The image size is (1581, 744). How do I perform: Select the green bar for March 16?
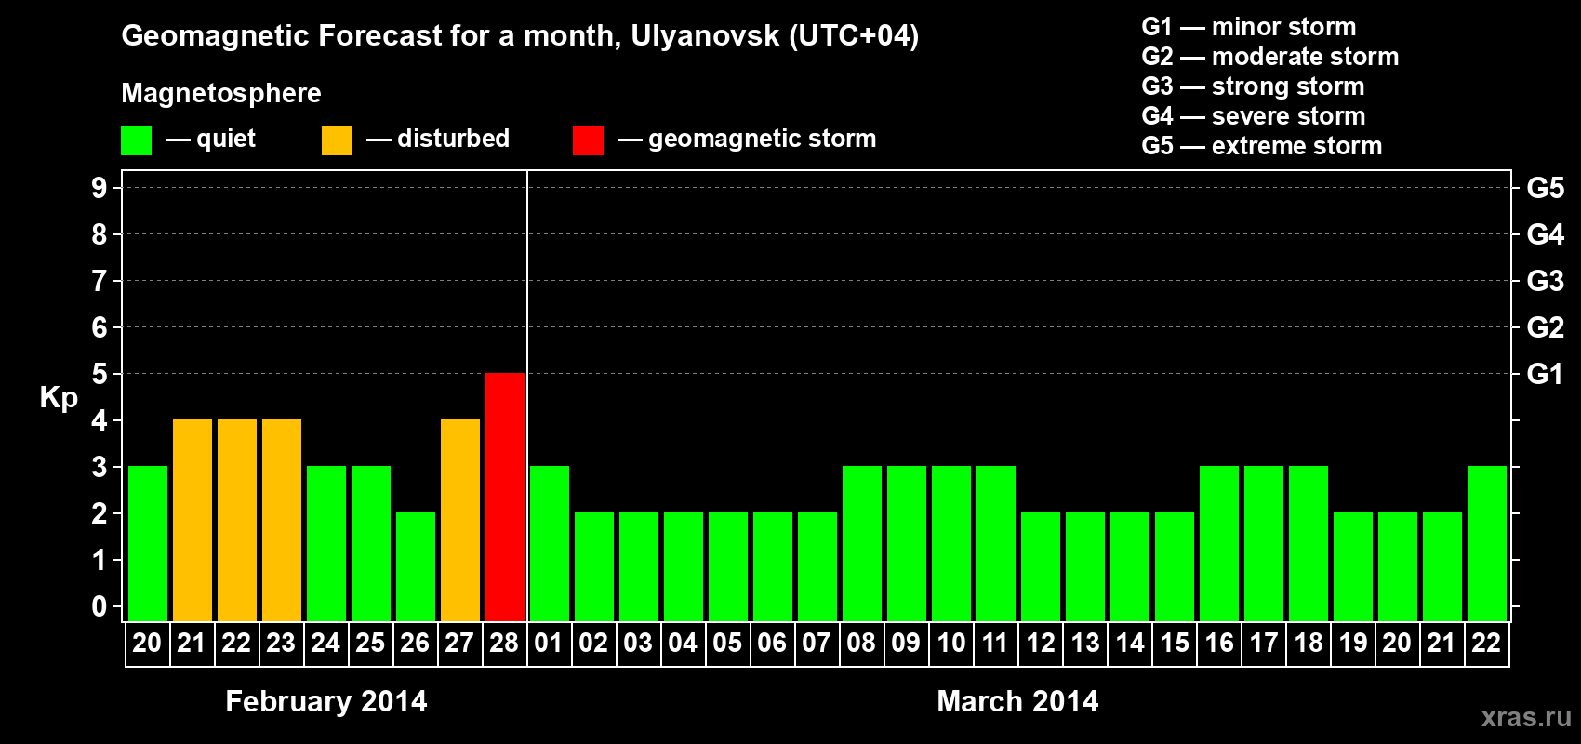pos(1219,543)
